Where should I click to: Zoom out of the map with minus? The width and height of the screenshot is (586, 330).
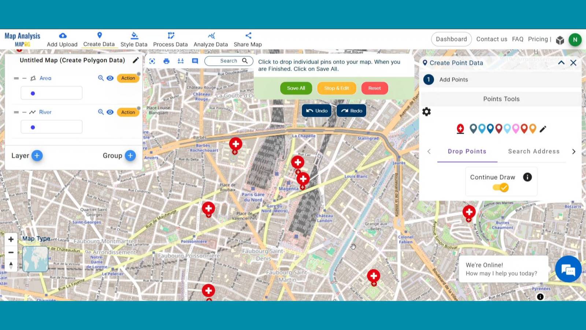[11, 252]
